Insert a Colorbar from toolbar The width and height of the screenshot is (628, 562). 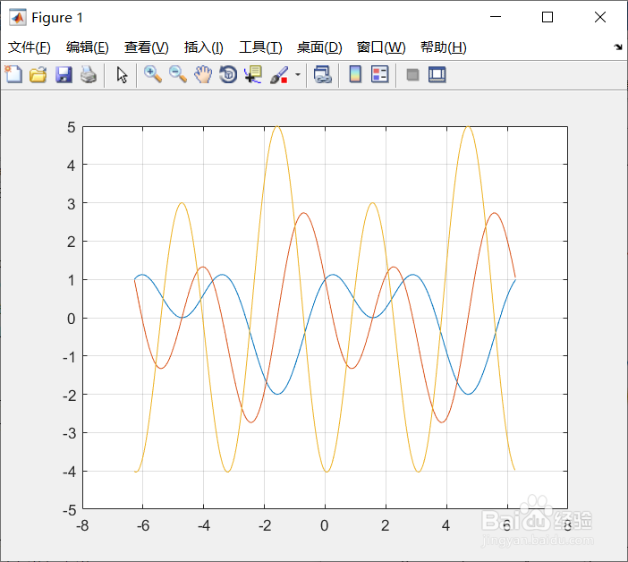[355, 74]
